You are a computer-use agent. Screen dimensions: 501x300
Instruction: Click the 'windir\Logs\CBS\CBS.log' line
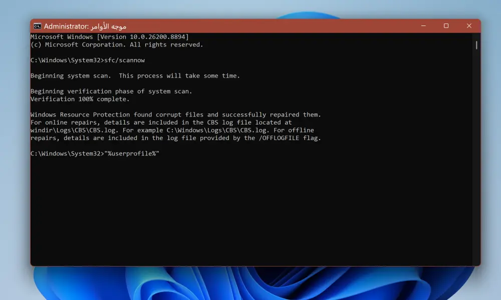pos(172,130)
